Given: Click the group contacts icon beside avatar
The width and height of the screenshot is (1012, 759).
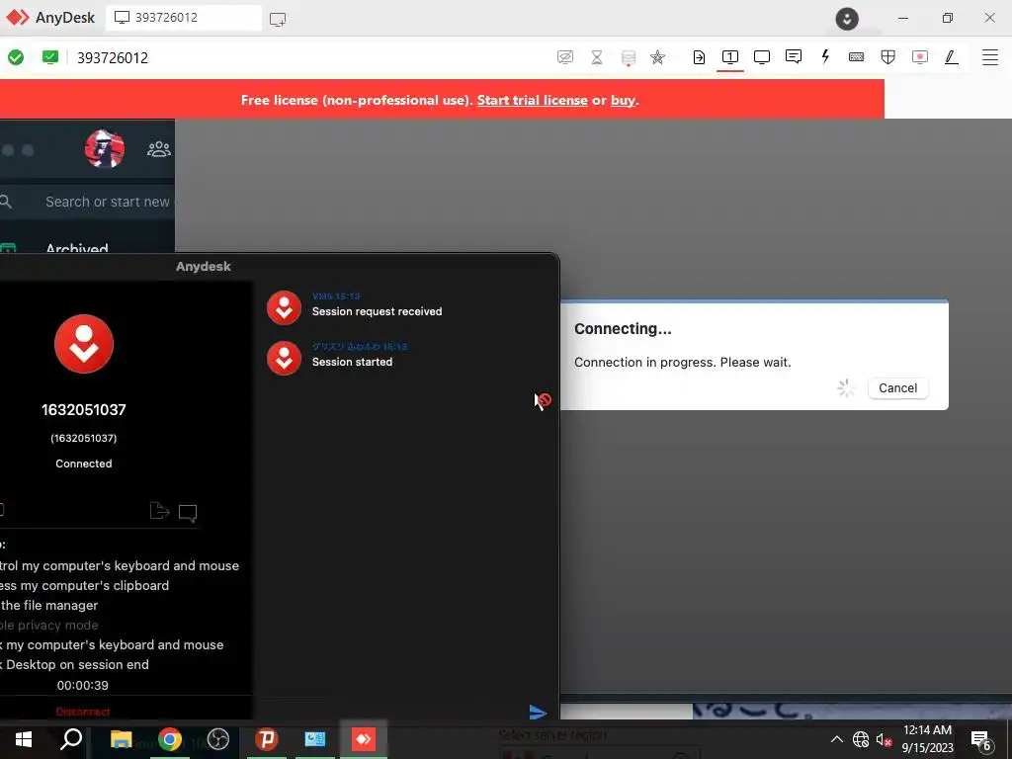Looking at the screenshot, I should coord(159,149).
